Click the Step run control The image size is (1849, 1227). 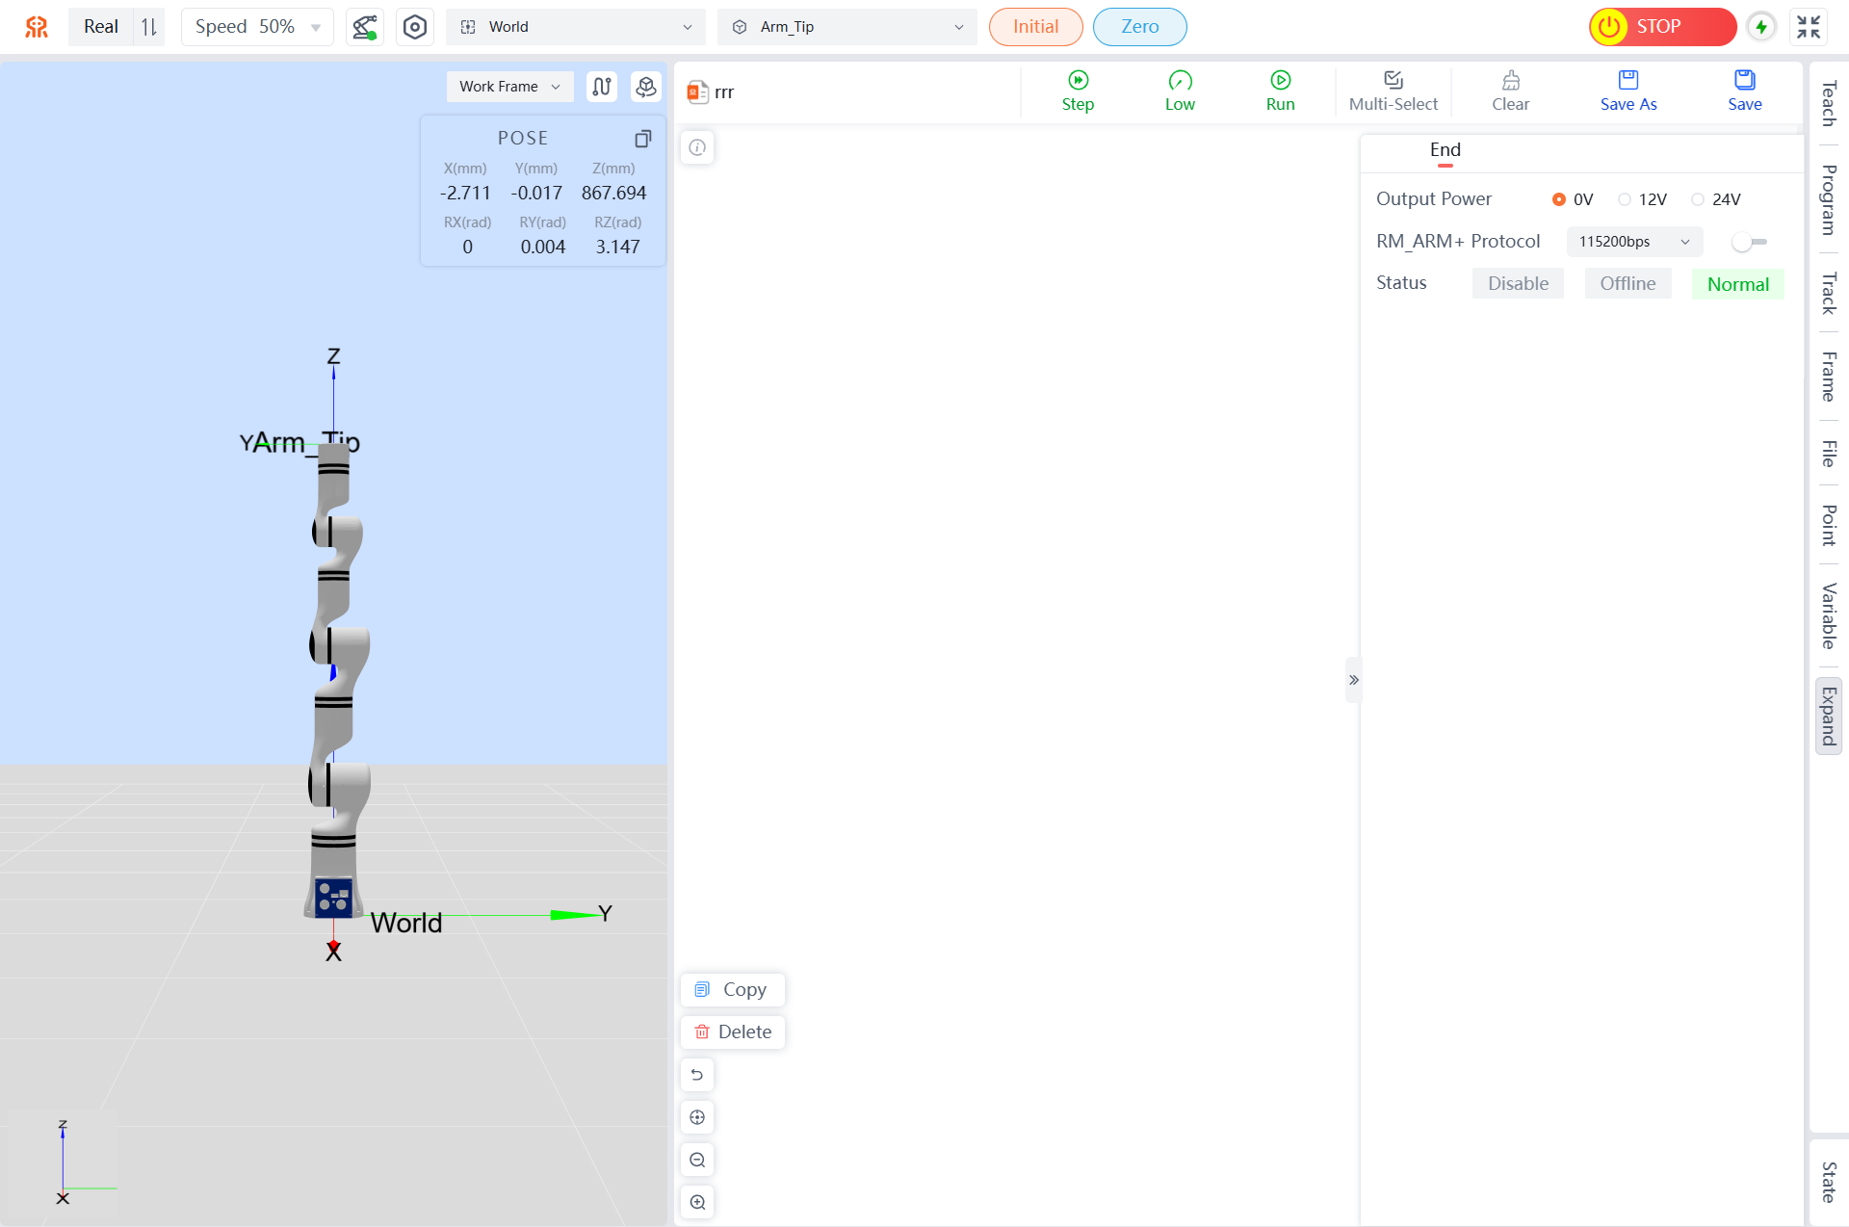point(1078,91)
